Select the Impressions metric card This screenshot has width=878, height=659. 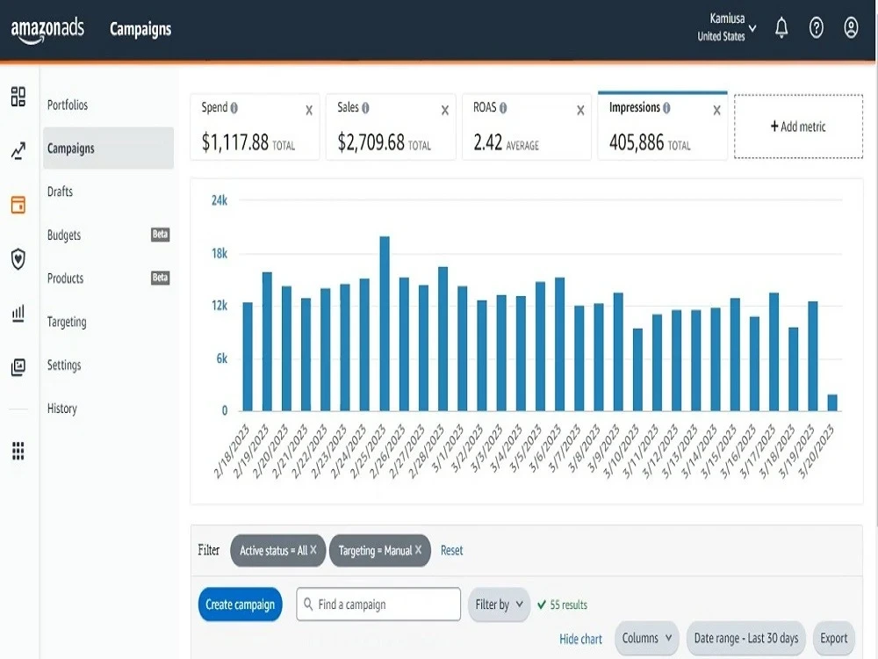[x=662, y=127]
